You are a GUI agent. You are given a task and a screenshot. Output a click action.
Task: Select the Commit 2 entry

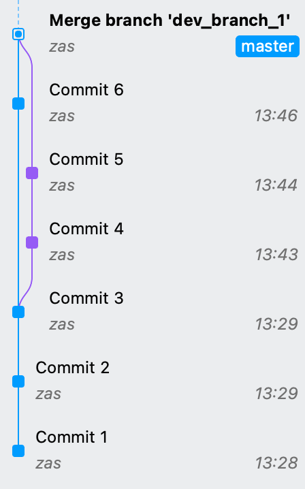[152, 381]
